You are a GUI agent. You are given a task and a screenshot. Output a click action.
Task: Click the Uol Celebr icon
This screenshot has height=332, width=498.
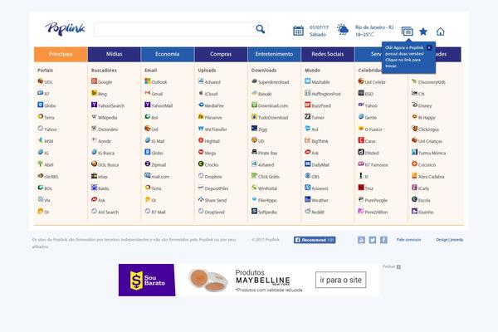[x=361, y=81]
